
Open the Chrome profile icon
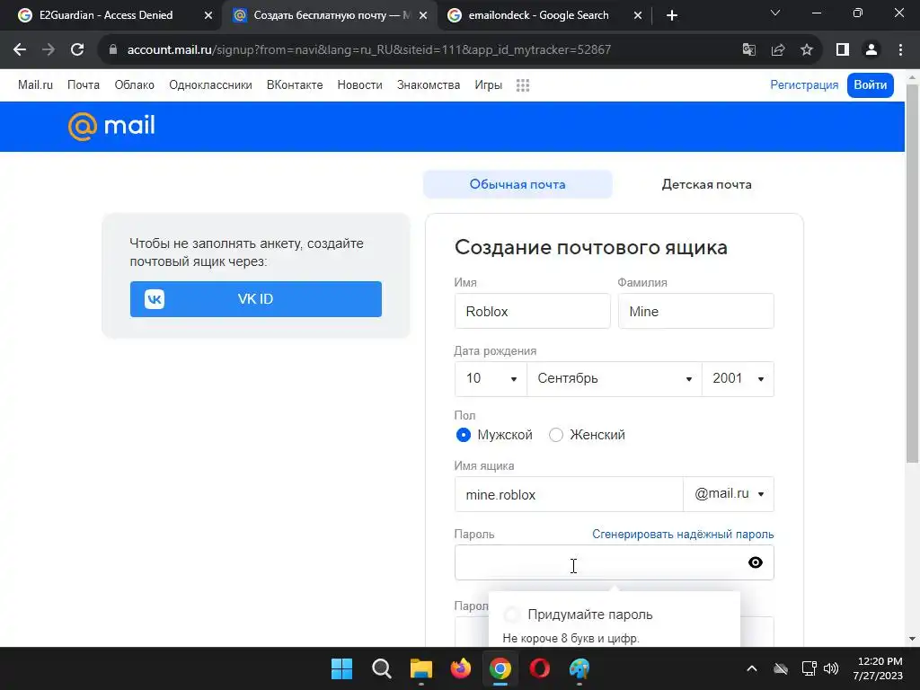871,50
